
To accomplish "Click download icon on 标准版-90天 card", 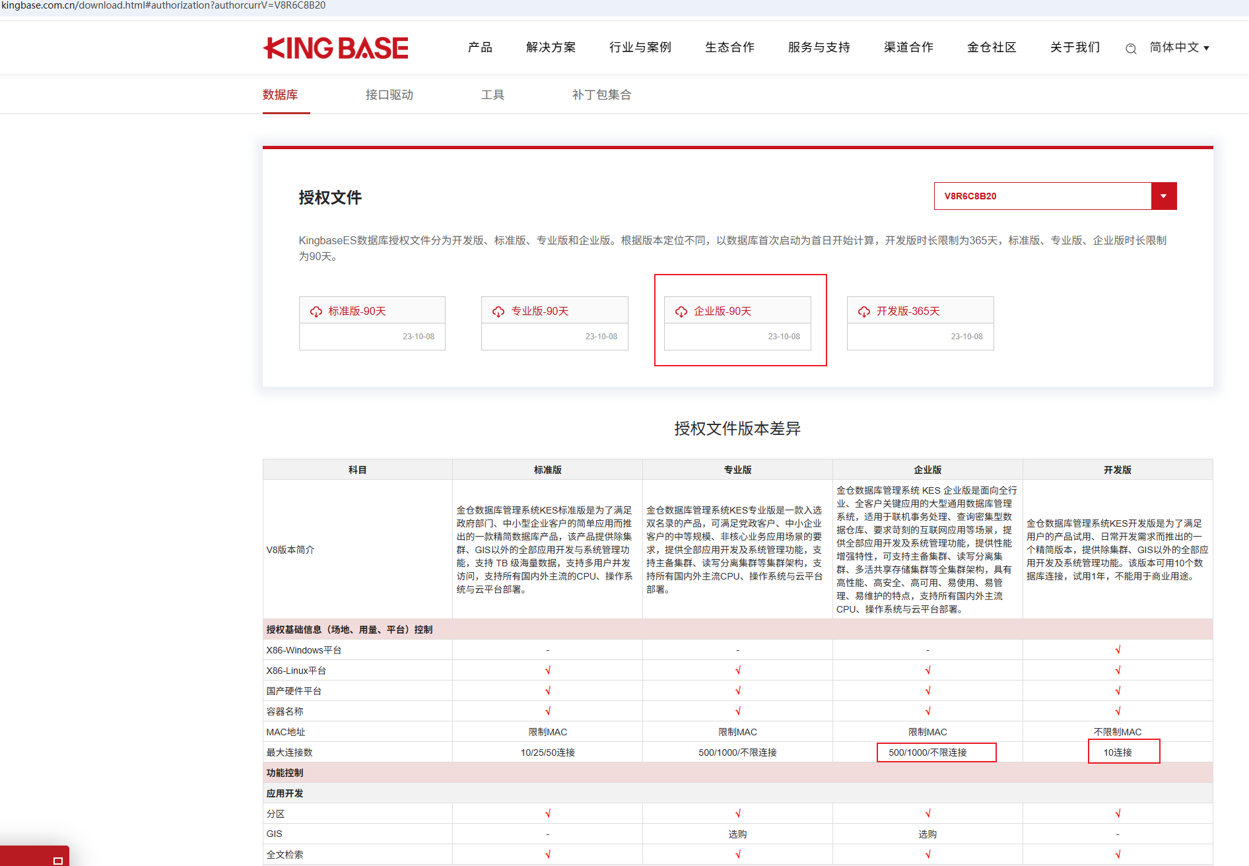I will pos(316,310).
